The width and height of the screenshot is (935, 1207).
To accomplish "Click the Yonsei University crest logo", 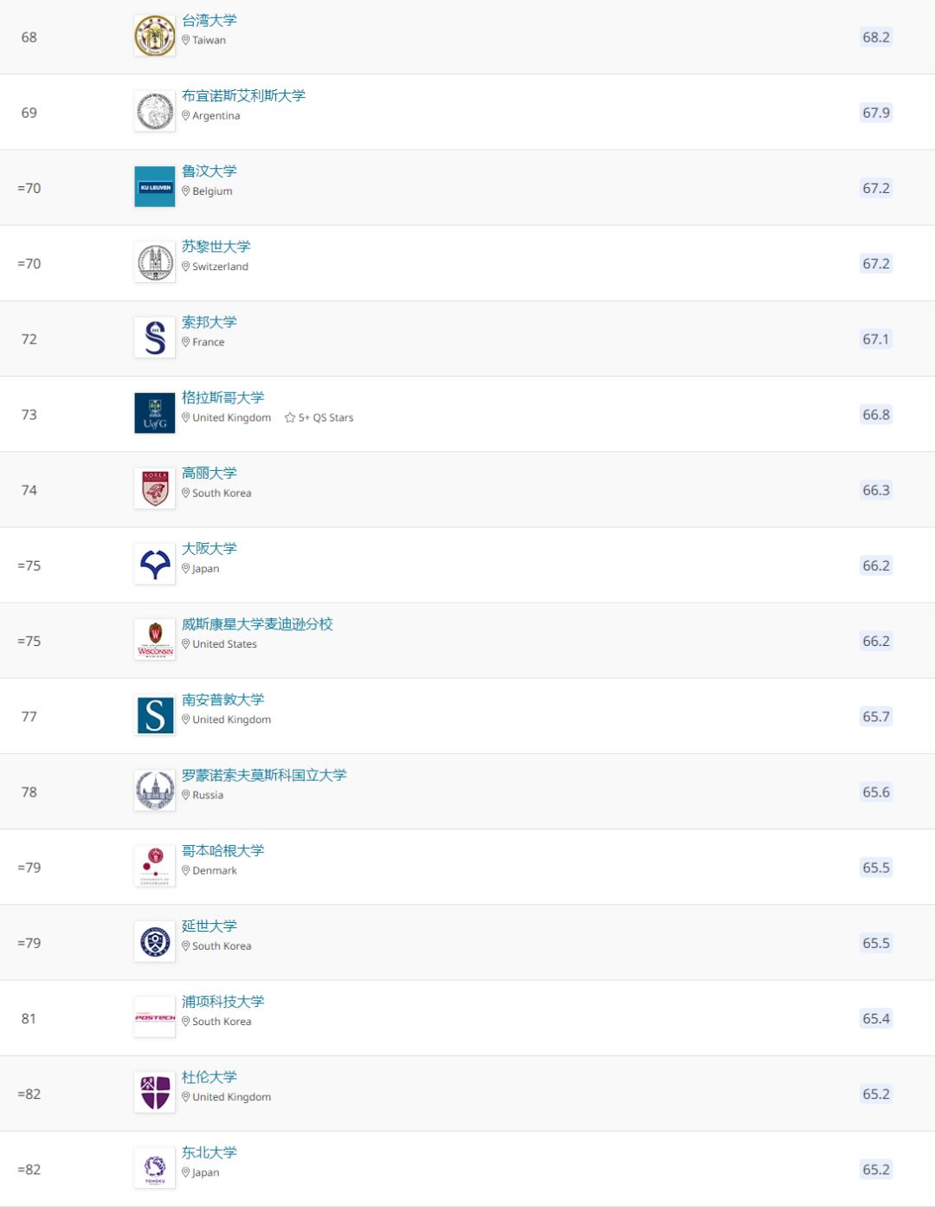I will click(155, 942).
